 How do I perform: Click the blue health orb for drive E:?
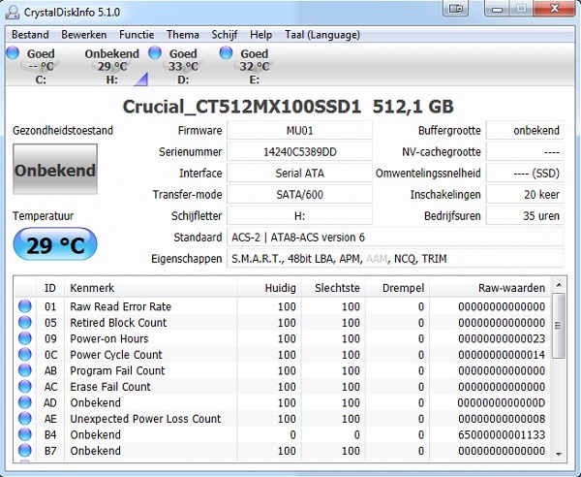pos(226,52)
